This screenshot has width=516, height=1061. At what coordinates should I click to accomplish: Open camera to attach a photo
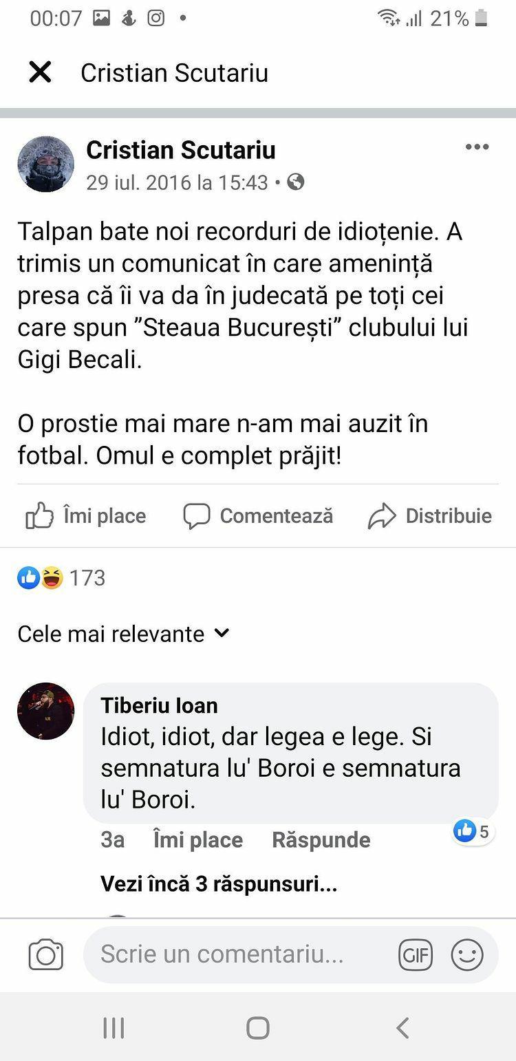pyautogui.click(x=45, y=955)
